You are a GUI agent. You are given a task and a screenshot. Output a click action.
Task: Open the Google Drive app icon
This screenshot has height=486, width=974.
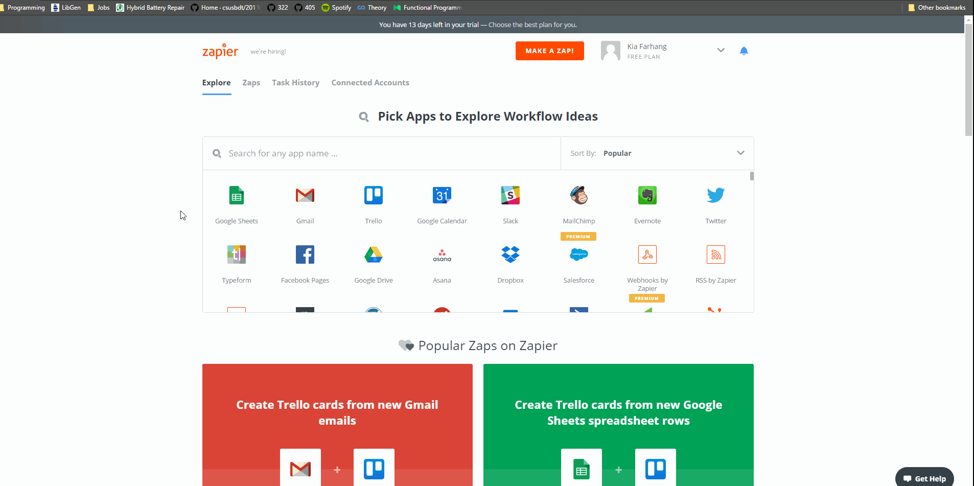pyautogui.click(x=374, y=254)
